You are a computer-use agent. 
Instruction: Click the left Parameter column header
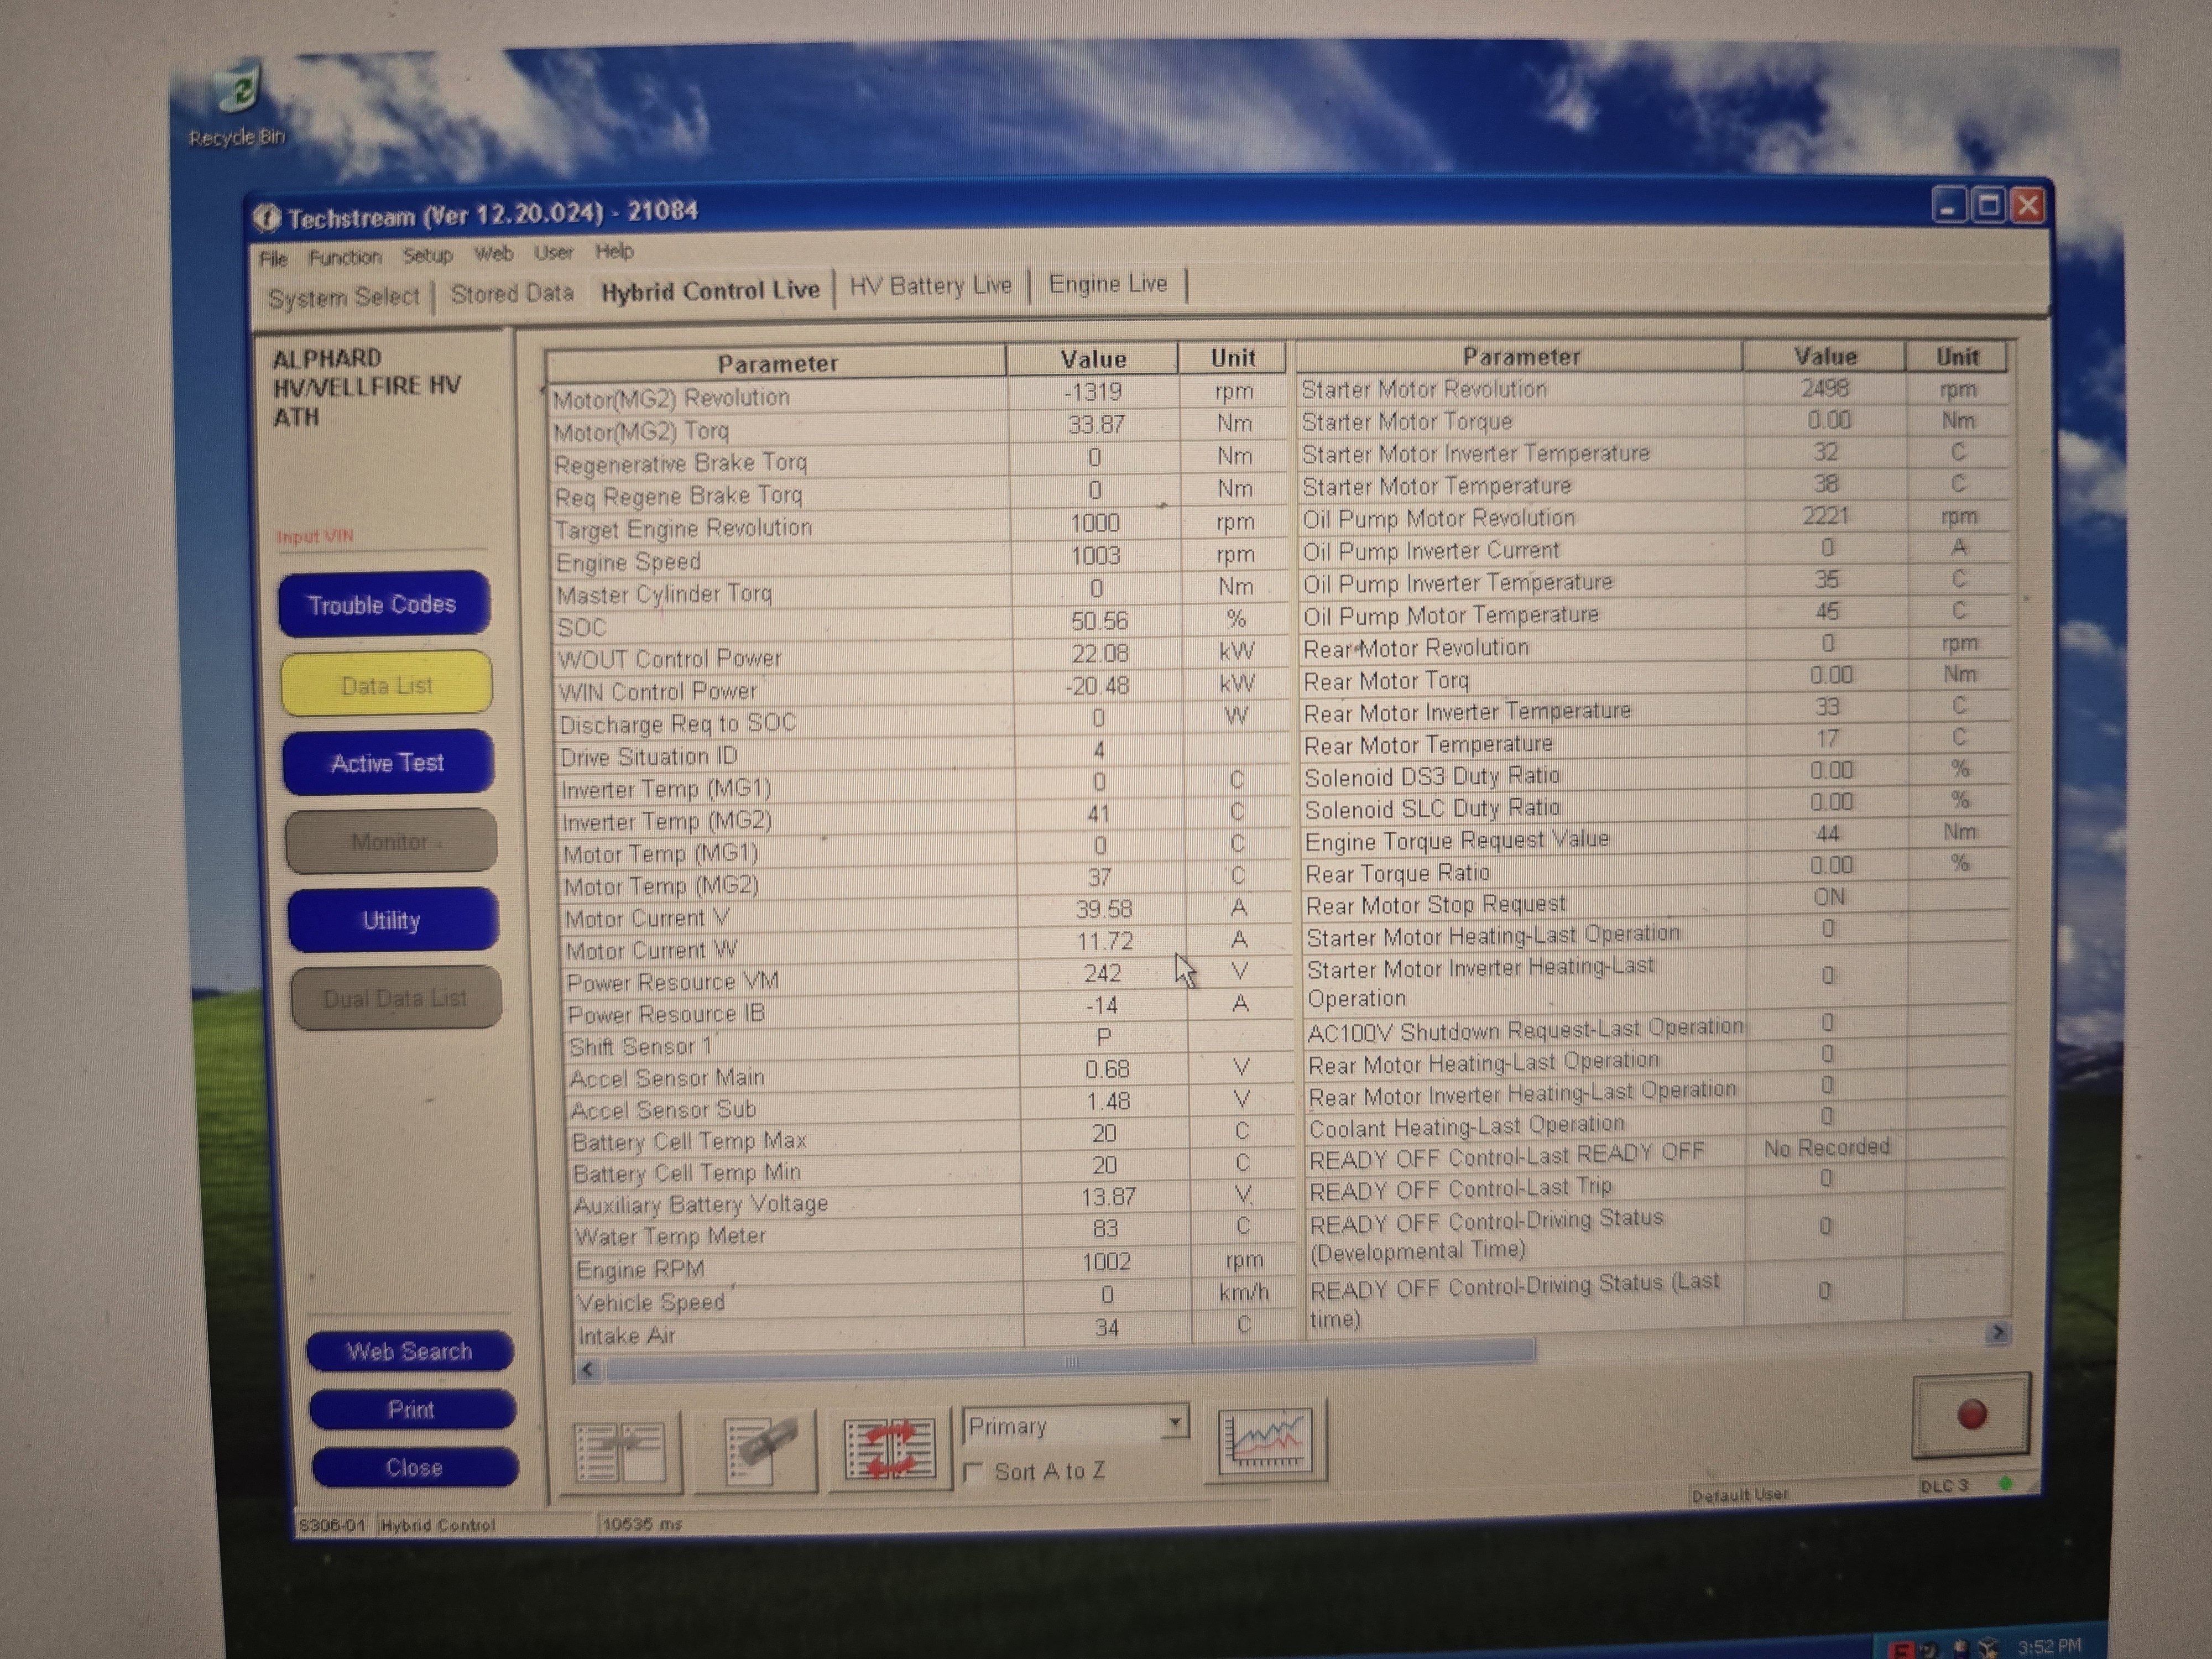point(776,363)
